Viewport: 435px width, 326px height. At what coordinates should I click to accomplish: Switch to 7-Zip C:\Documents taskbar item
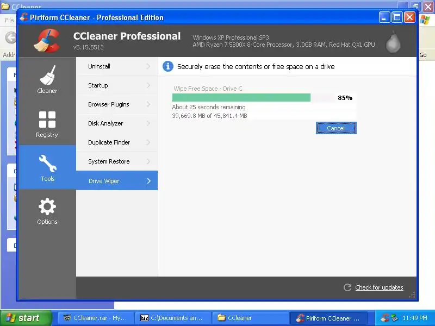[x=173, y=318]
